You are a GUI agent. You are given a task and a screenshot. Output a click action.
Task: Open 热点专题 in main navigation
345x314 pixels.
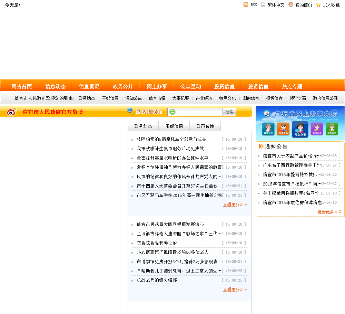[292, 86]
